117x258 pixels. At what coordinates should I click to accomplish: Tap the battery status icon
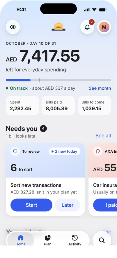click(x=102, y=10)
